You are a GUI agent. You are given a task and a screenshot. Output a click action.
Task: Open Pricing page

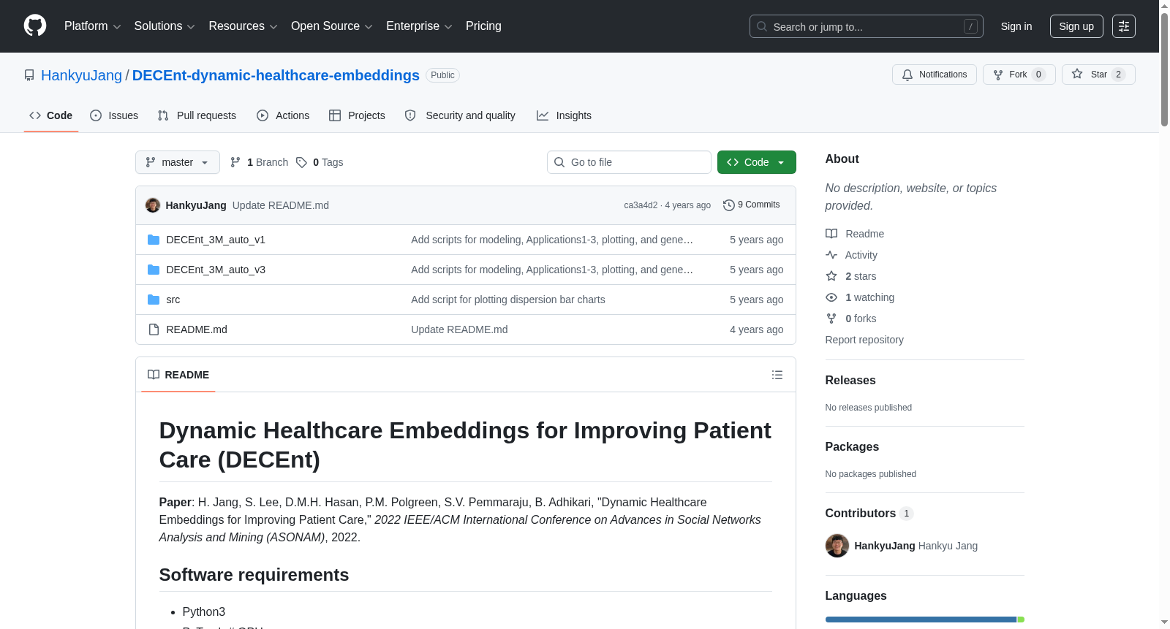tap(483, 26)
